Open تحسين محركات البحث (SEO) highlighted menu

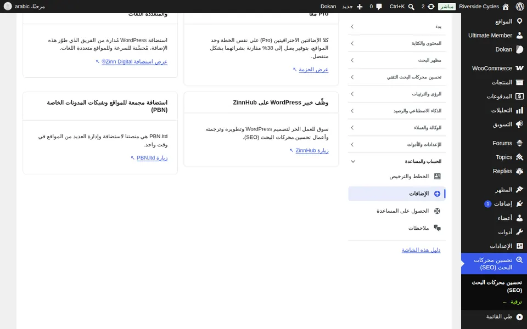pyautogui.click(x=494, y=264)
